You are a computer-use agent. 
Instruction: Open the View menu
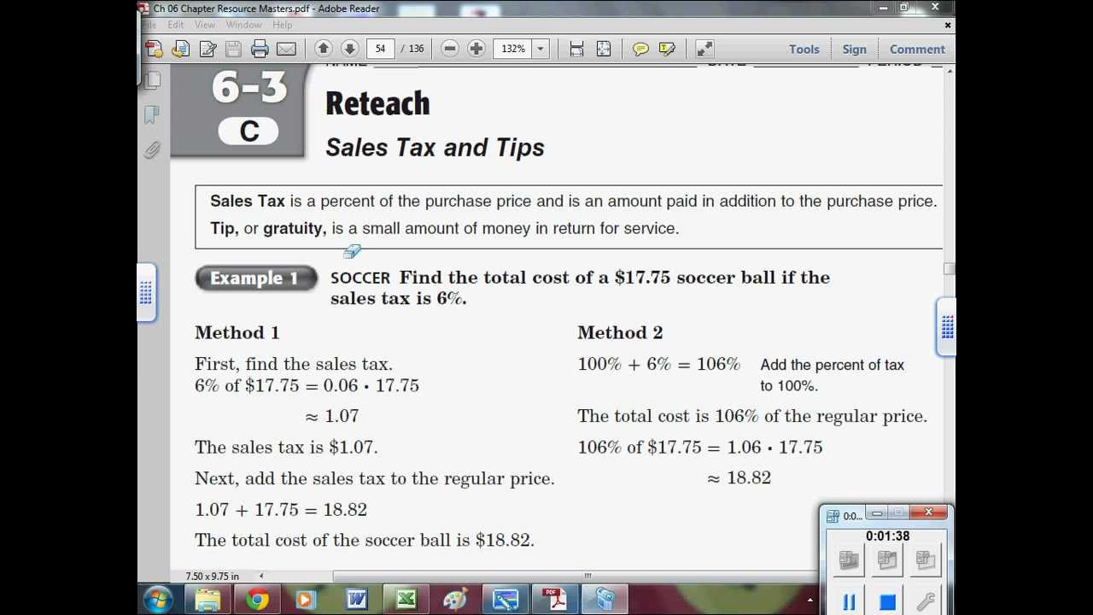[205, 25]
